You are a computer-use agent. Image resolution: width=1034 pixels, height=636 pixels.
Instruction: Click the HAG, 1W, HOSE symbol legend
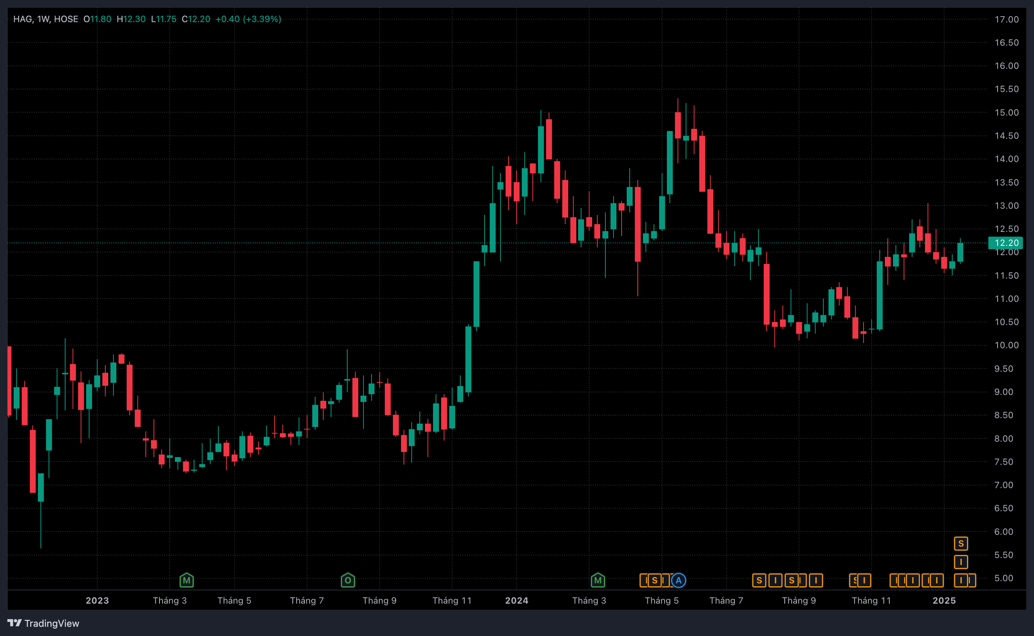[45, 19]
